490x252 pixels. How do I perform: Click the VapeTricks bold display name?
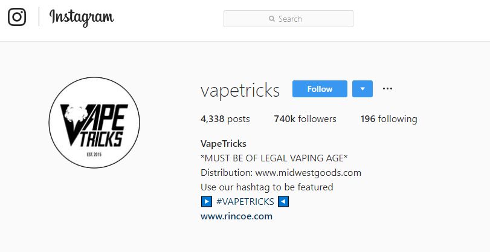pos(224,144)
